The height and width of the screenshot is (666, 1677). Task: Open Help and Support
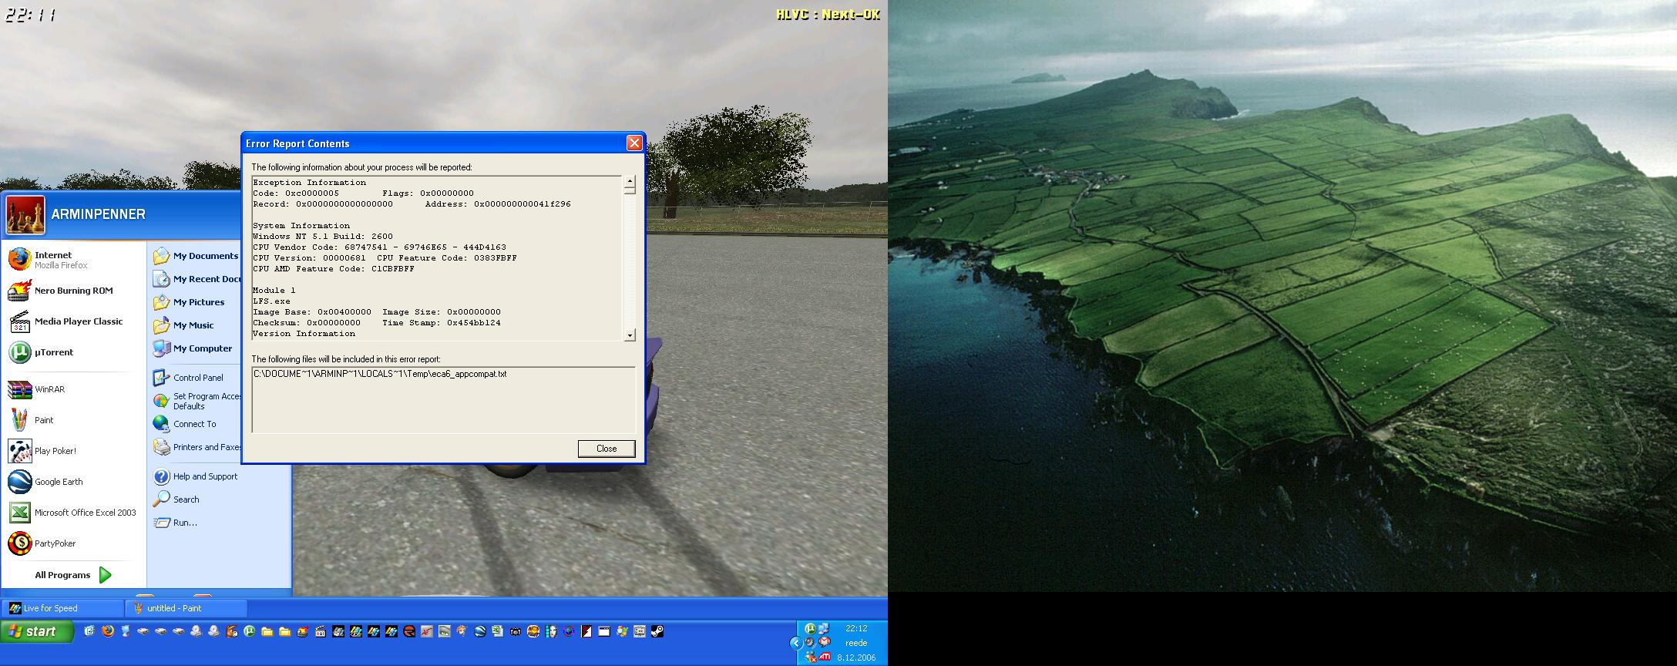tap(196, 476)
